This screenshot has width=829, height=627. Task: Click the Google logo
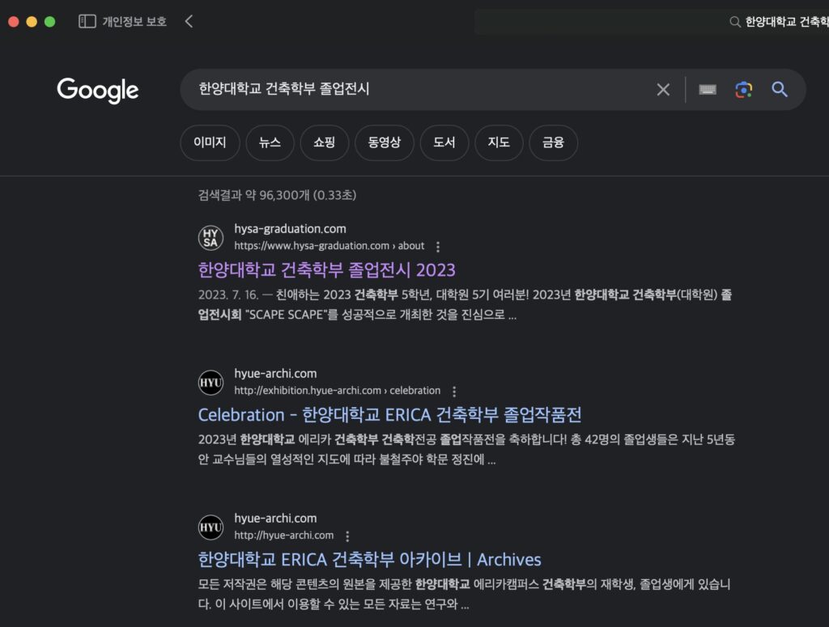98,90
